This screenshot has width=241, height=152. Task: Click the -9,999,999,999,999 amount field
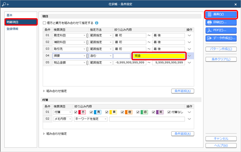tap(130, 63)
